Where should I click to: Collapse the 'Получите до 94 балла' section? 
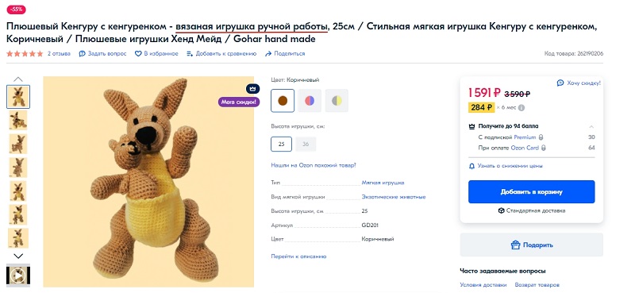pyautogui.click(x=591, y=126)
